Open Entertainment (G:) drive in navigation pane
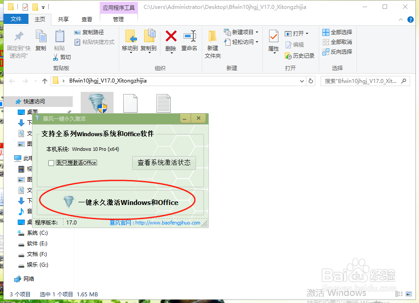This screenshot has width=419, height=303. click(x=37, y=265)
